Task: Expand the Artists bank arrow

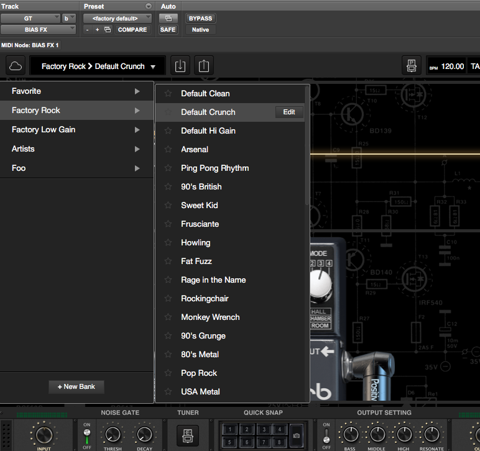Action: coord(137,149)
